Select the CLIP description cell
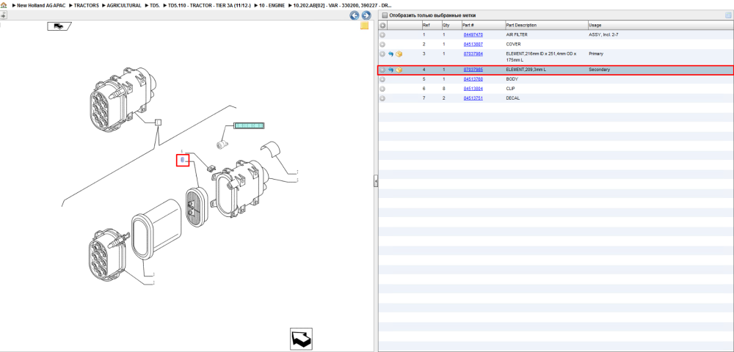Screen dimensions: 734x352 510,89
